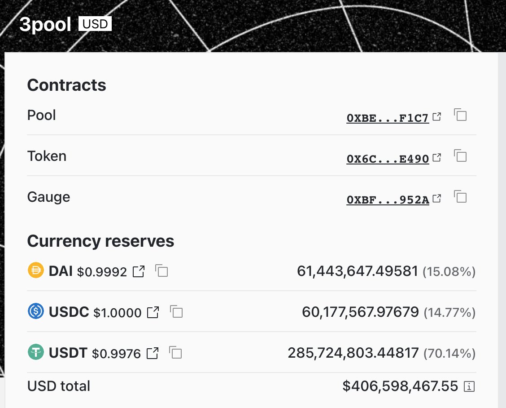The image size is (506, 408).
Task: Click the Pool row label
Action: [x=42, y=115]
